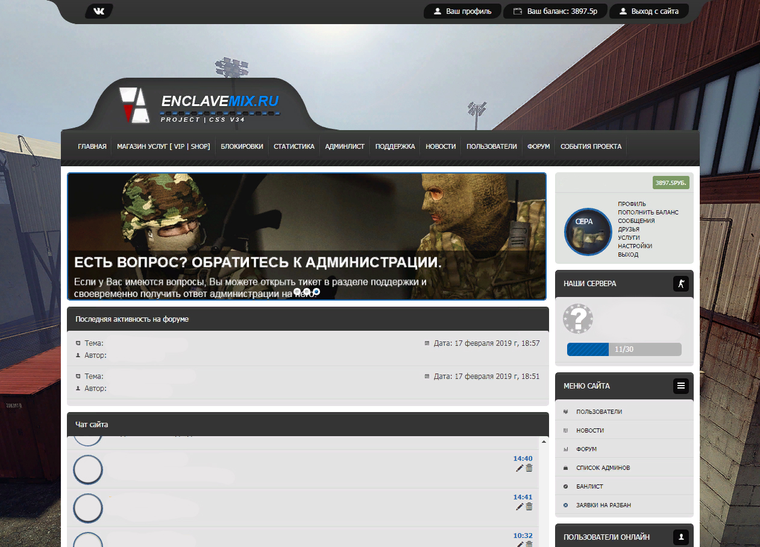This screenshot has height=547, width=760.
Task: Click the Выход с сайта button
Action: point(649,11)
